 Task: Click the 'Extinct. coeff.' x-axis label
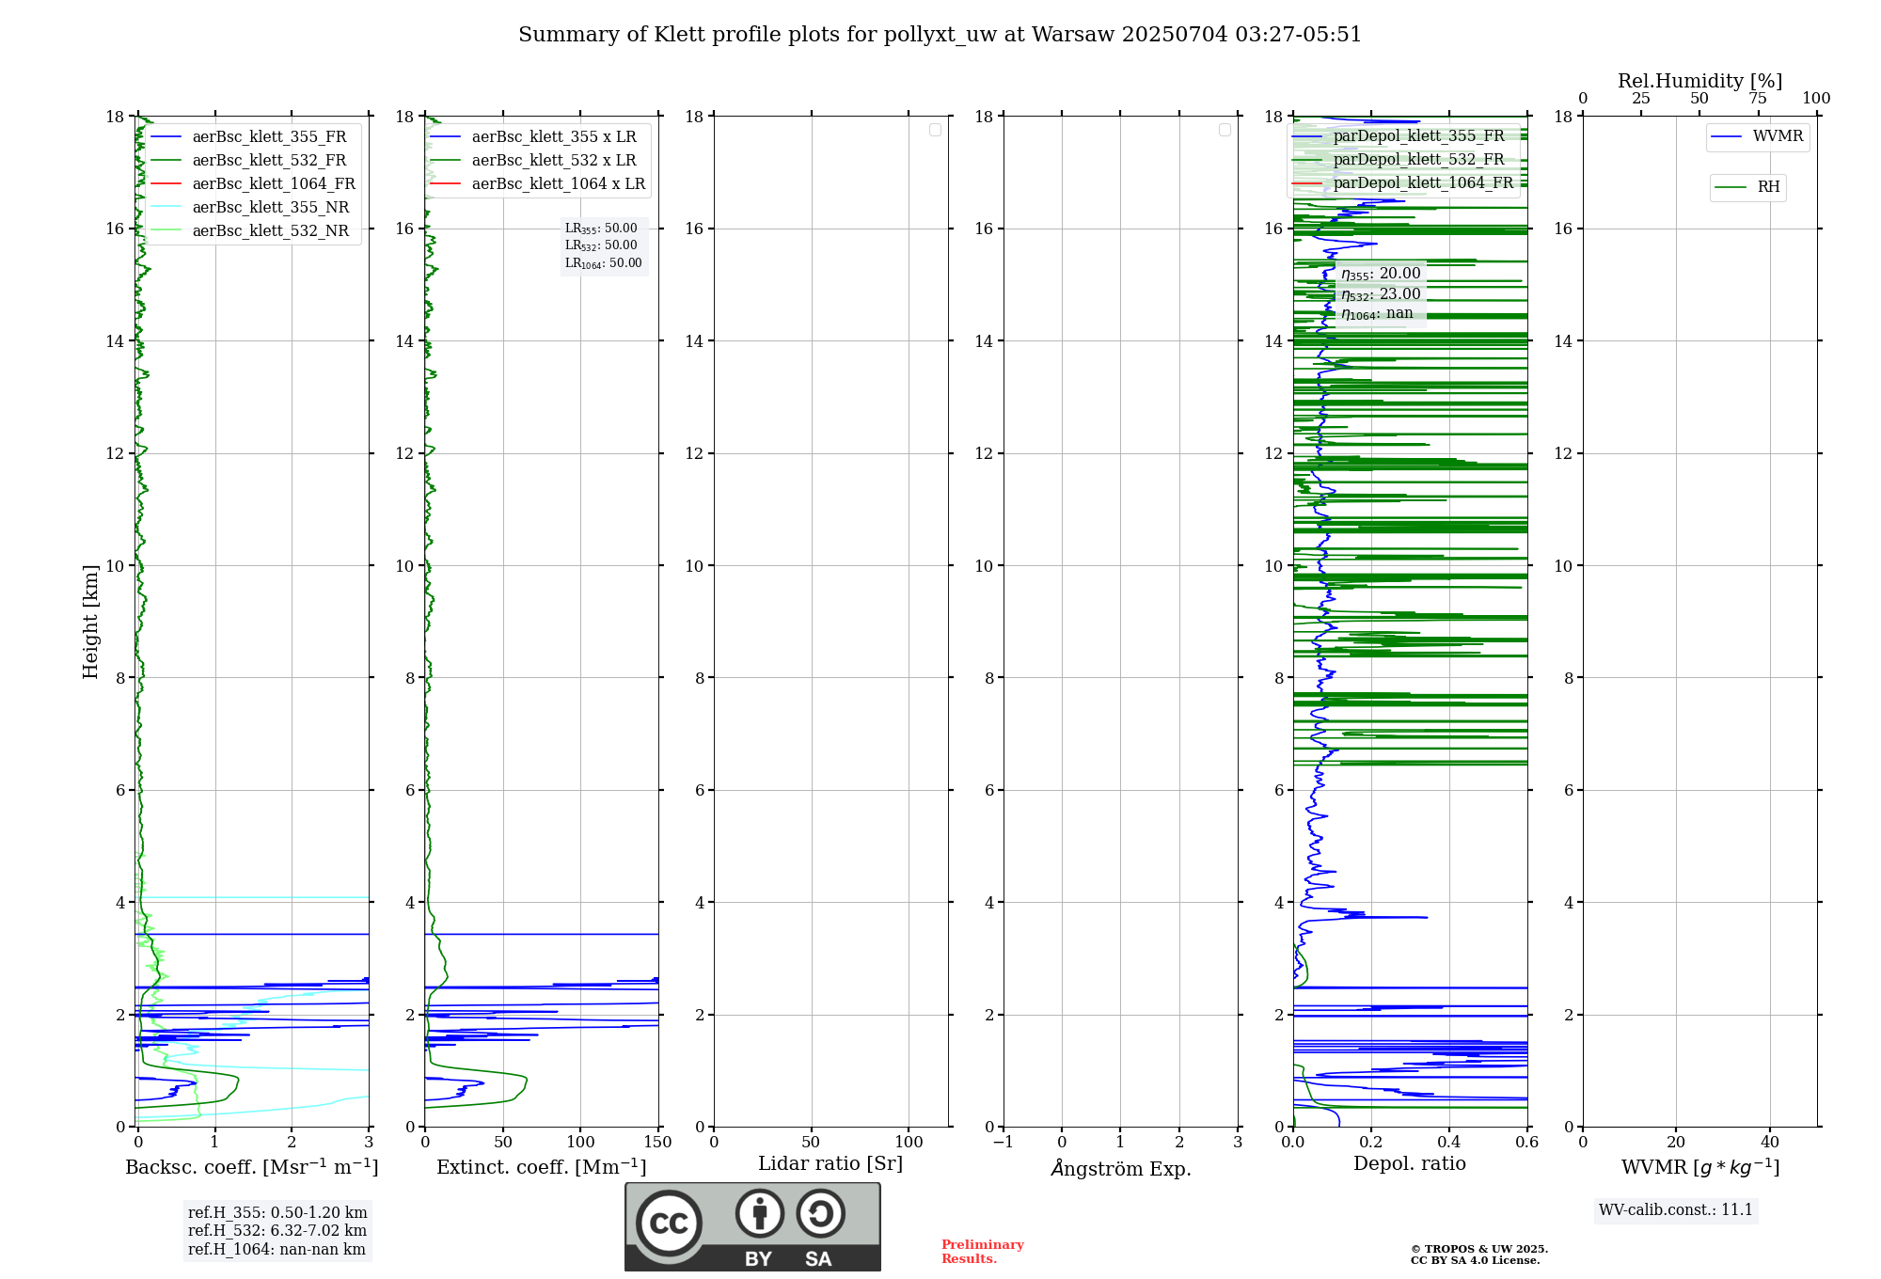(x=542, y=1167)
